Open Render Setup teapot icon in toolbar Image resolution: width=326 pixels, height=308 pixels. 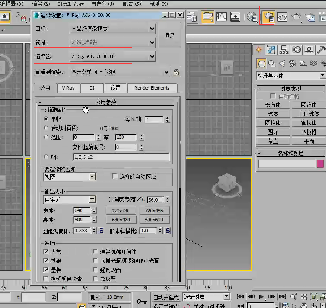(x=268, y=16)
